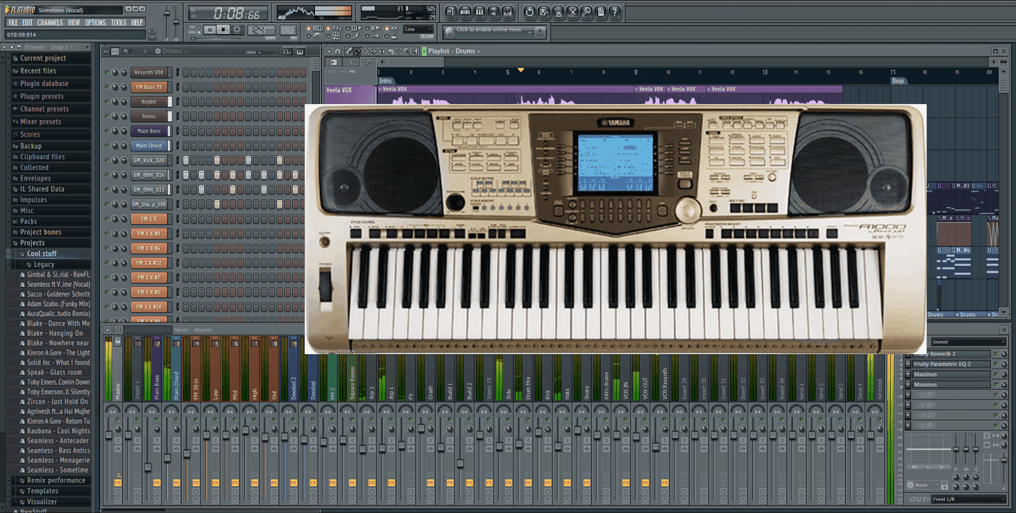
Task: Show the step sequencer via toolbar icon
Action: 465,12
